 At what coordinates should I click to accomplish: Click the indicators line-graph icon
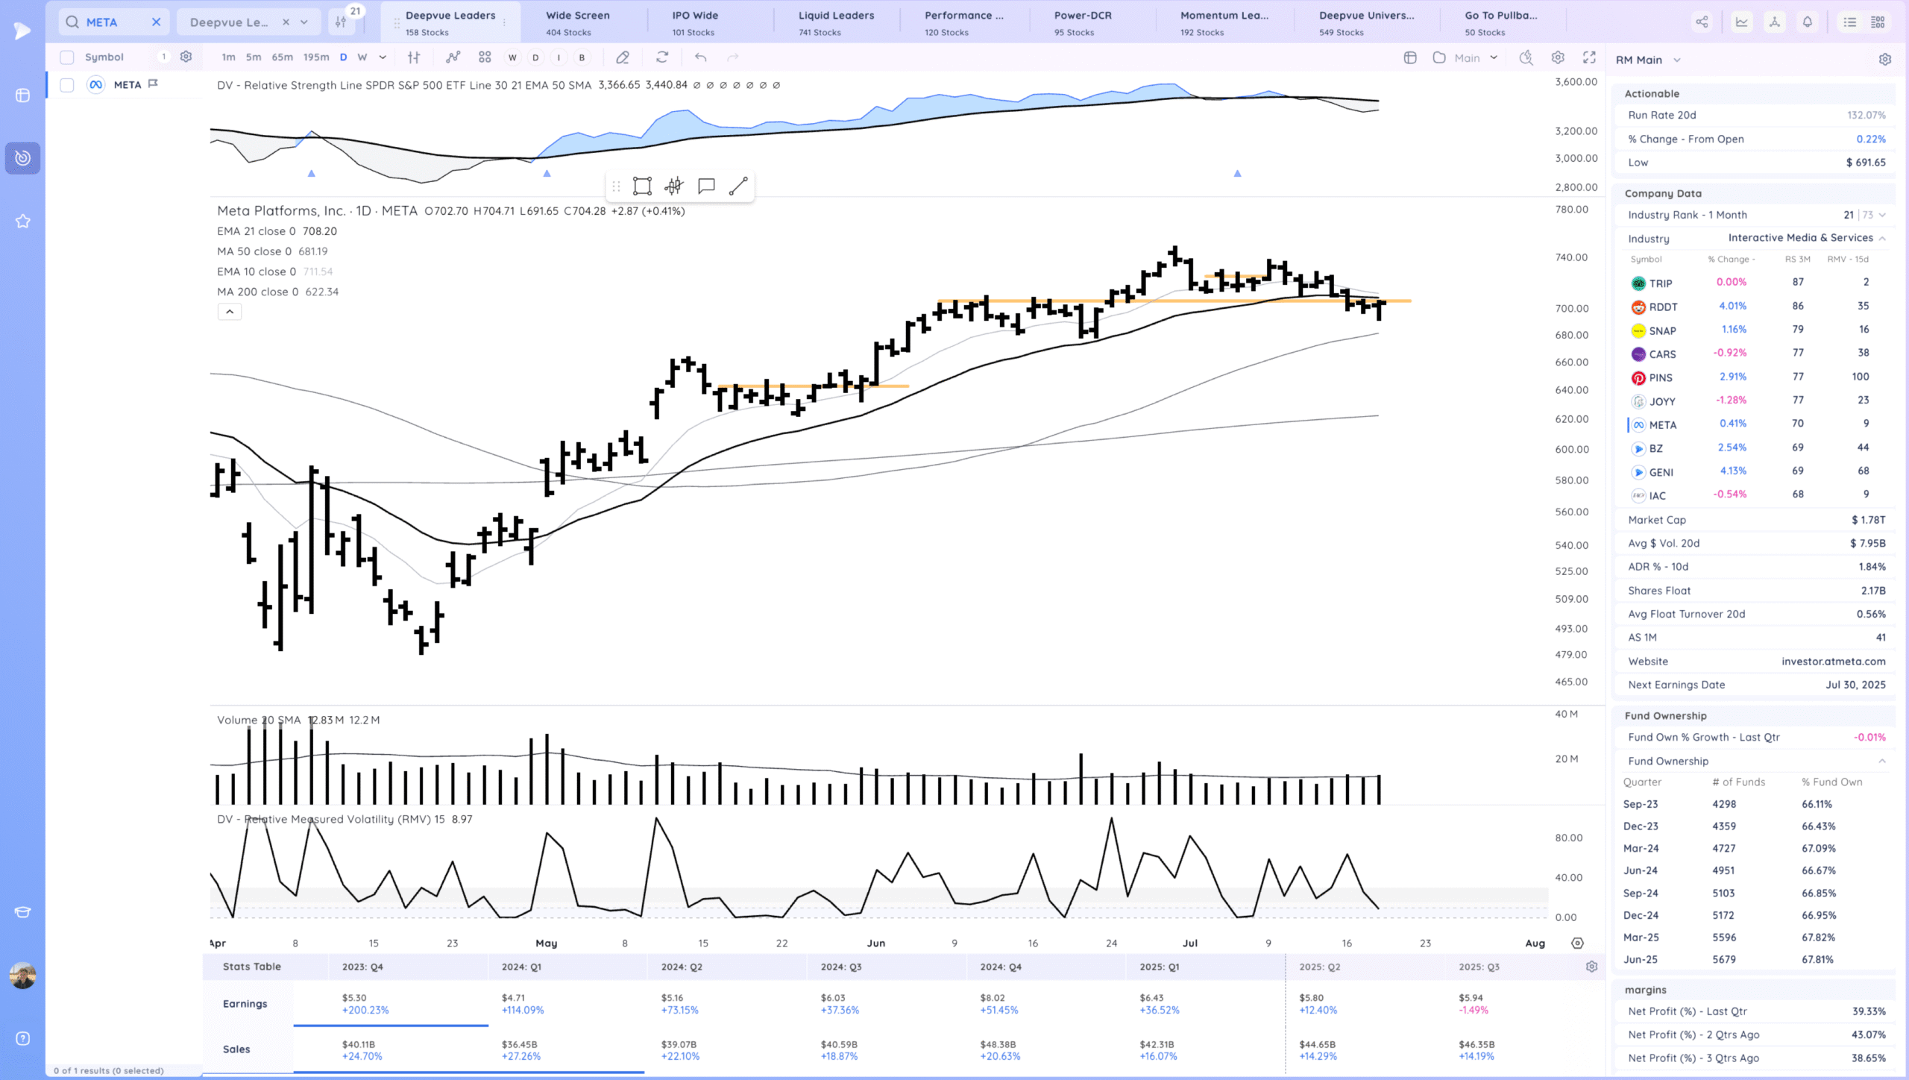coord(453,57)
